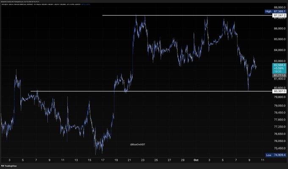The height and width of the screenshot is (169, 288).
Task: Click the 77,850.0 price scale value
Action: 280,119
